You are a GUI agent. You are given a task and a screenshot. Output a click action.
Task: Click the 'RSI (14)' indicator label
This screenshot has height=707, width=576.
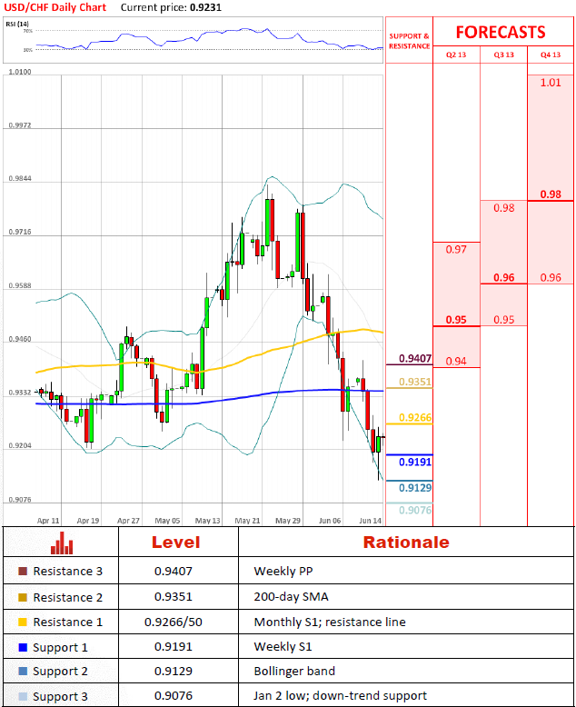coord(17,24)
